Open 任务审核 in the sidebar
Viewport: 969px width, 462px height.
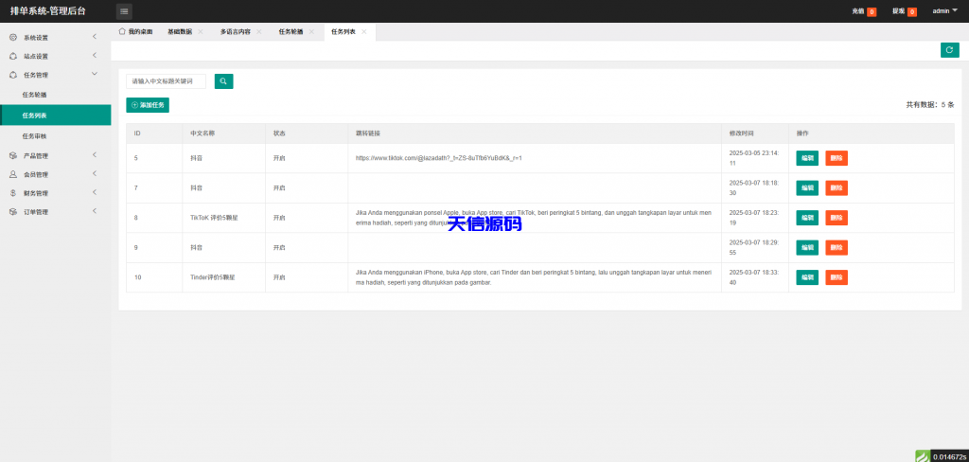(35, 135)
